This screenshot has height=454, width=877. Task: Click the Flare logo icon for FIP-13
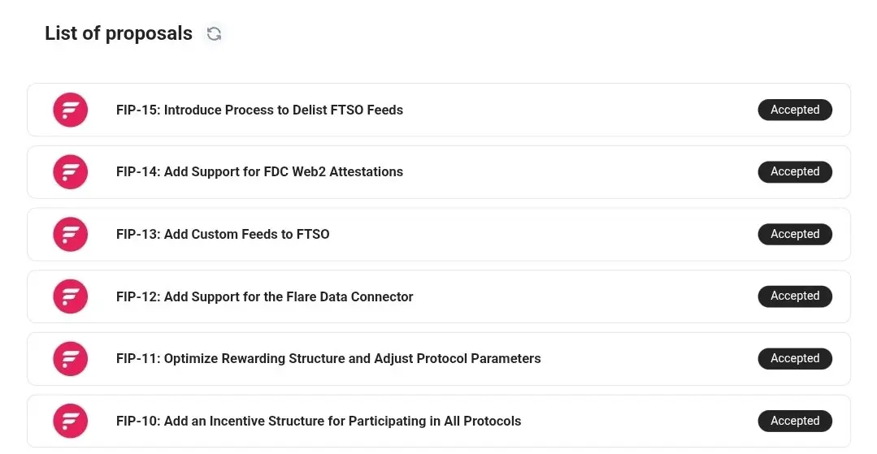coord(71,235)
